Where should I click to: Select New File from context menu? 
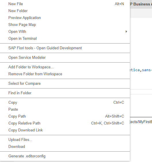pos(65,4)
